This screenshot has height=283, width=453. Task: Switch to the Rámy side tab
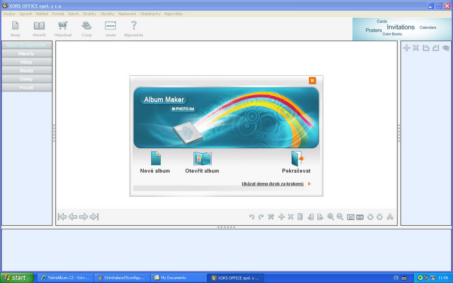click(26, 62)
